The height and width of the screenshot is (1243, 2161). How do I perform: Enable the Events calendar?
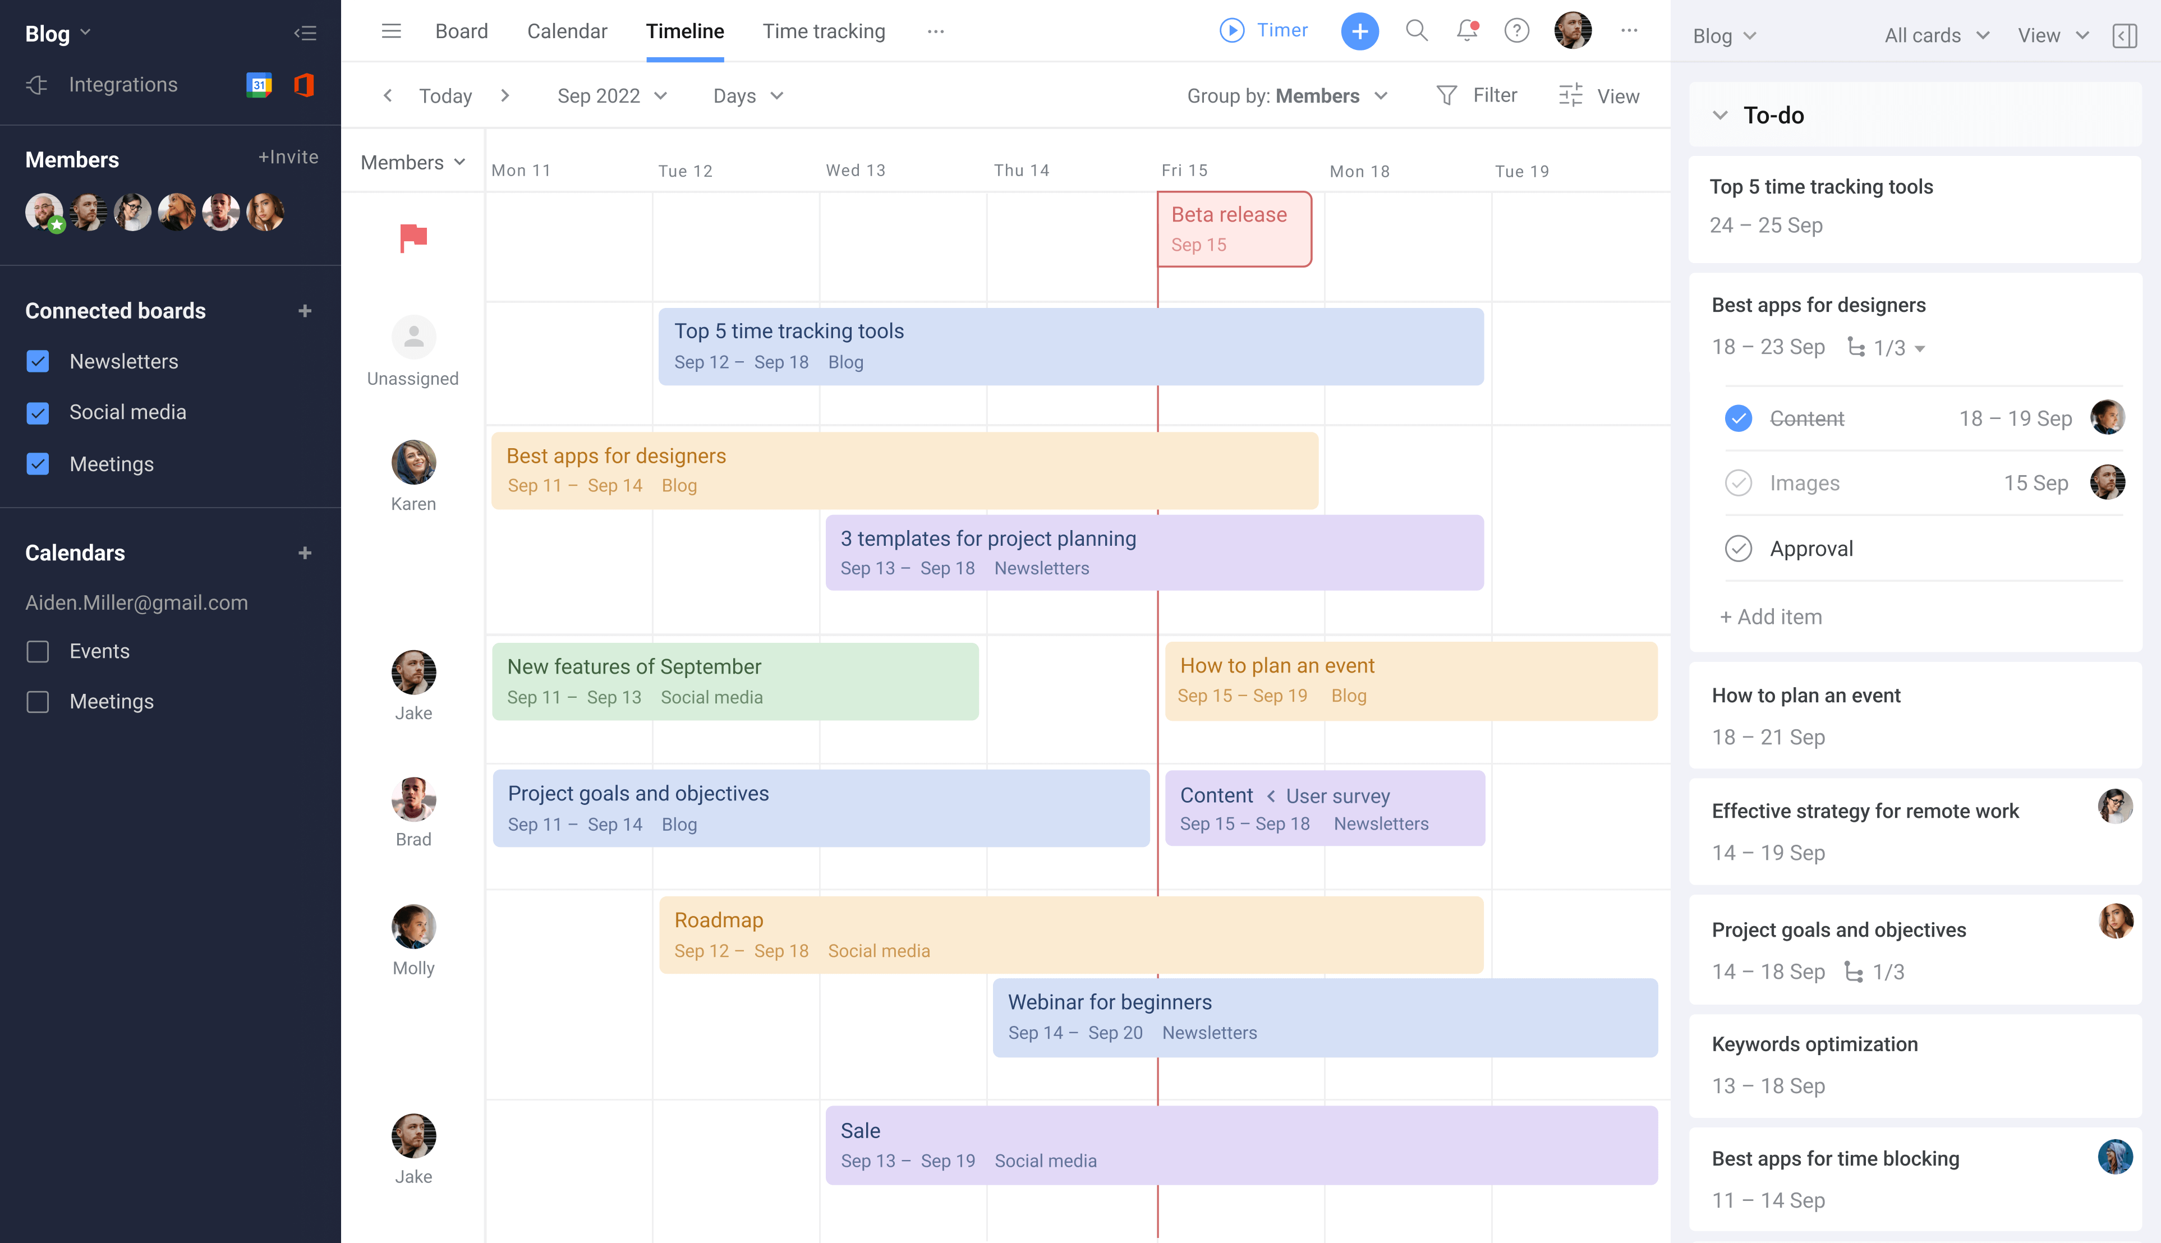38,651
